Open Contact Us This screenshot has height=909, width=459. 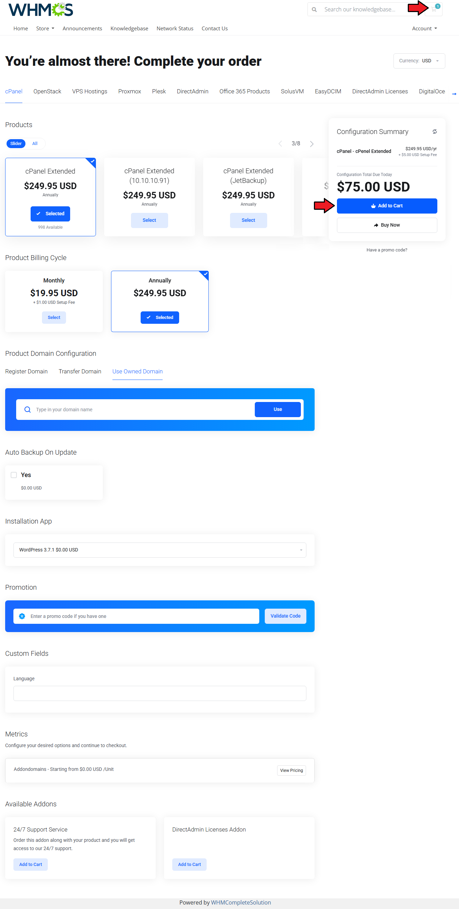tap(215, 29)
